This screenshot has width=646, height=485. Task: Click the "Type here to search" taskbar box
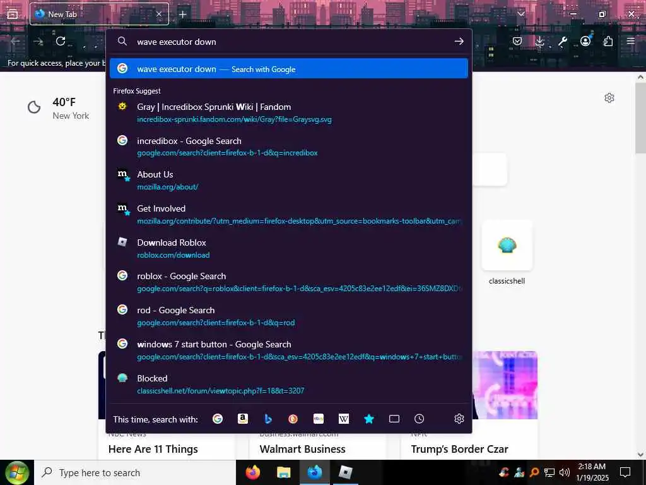click(135, 472)
